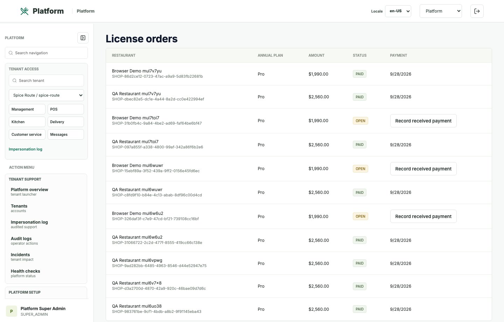Image resolution: width=504 pixels, height=322 pixels.
Task: Launch the POS tenant access button
Action: 66,109
